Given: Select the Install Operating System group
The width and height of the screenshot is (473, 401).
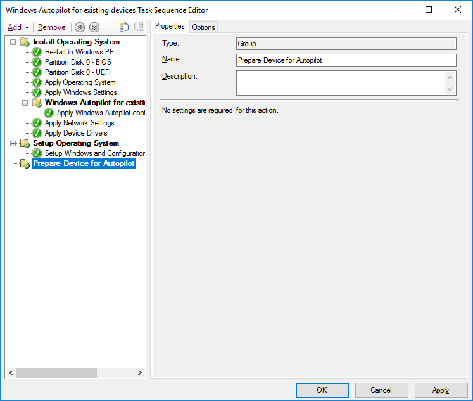Looking at the screenshot, I should [x=77, y=42].
